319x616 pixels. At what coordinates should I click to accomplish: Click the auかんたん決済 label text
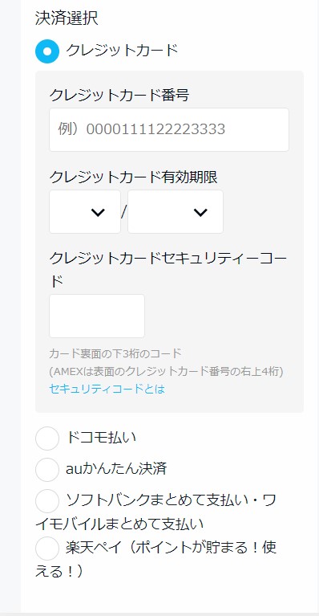click(116, 469)
